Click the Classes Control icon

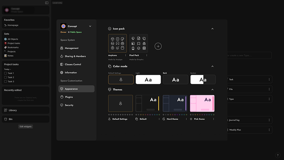tap(62, 64)
